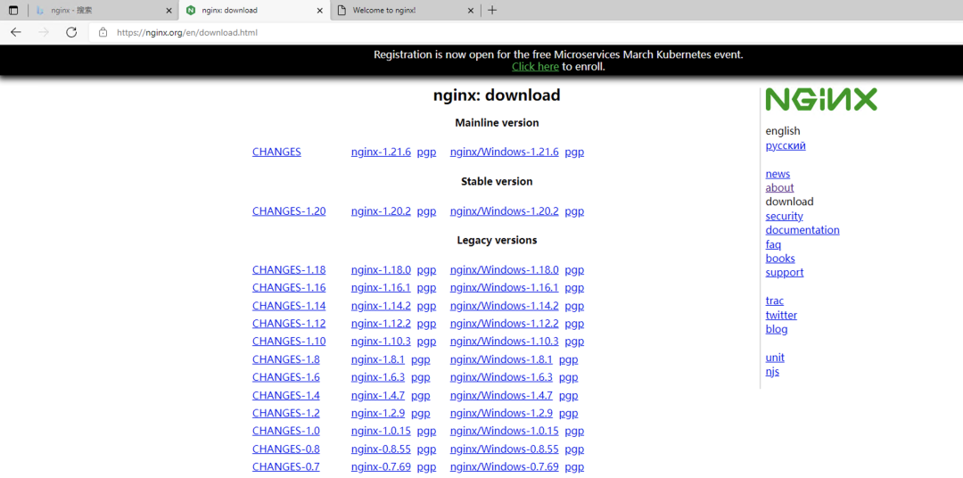Open the 'security' sidebar link
This screenshot has height=478, width=963.
click(784, 216)
